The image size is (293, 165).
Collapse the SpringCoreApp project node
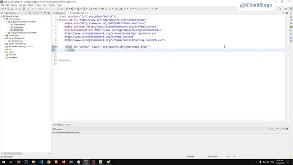click(x=2, y=16)
